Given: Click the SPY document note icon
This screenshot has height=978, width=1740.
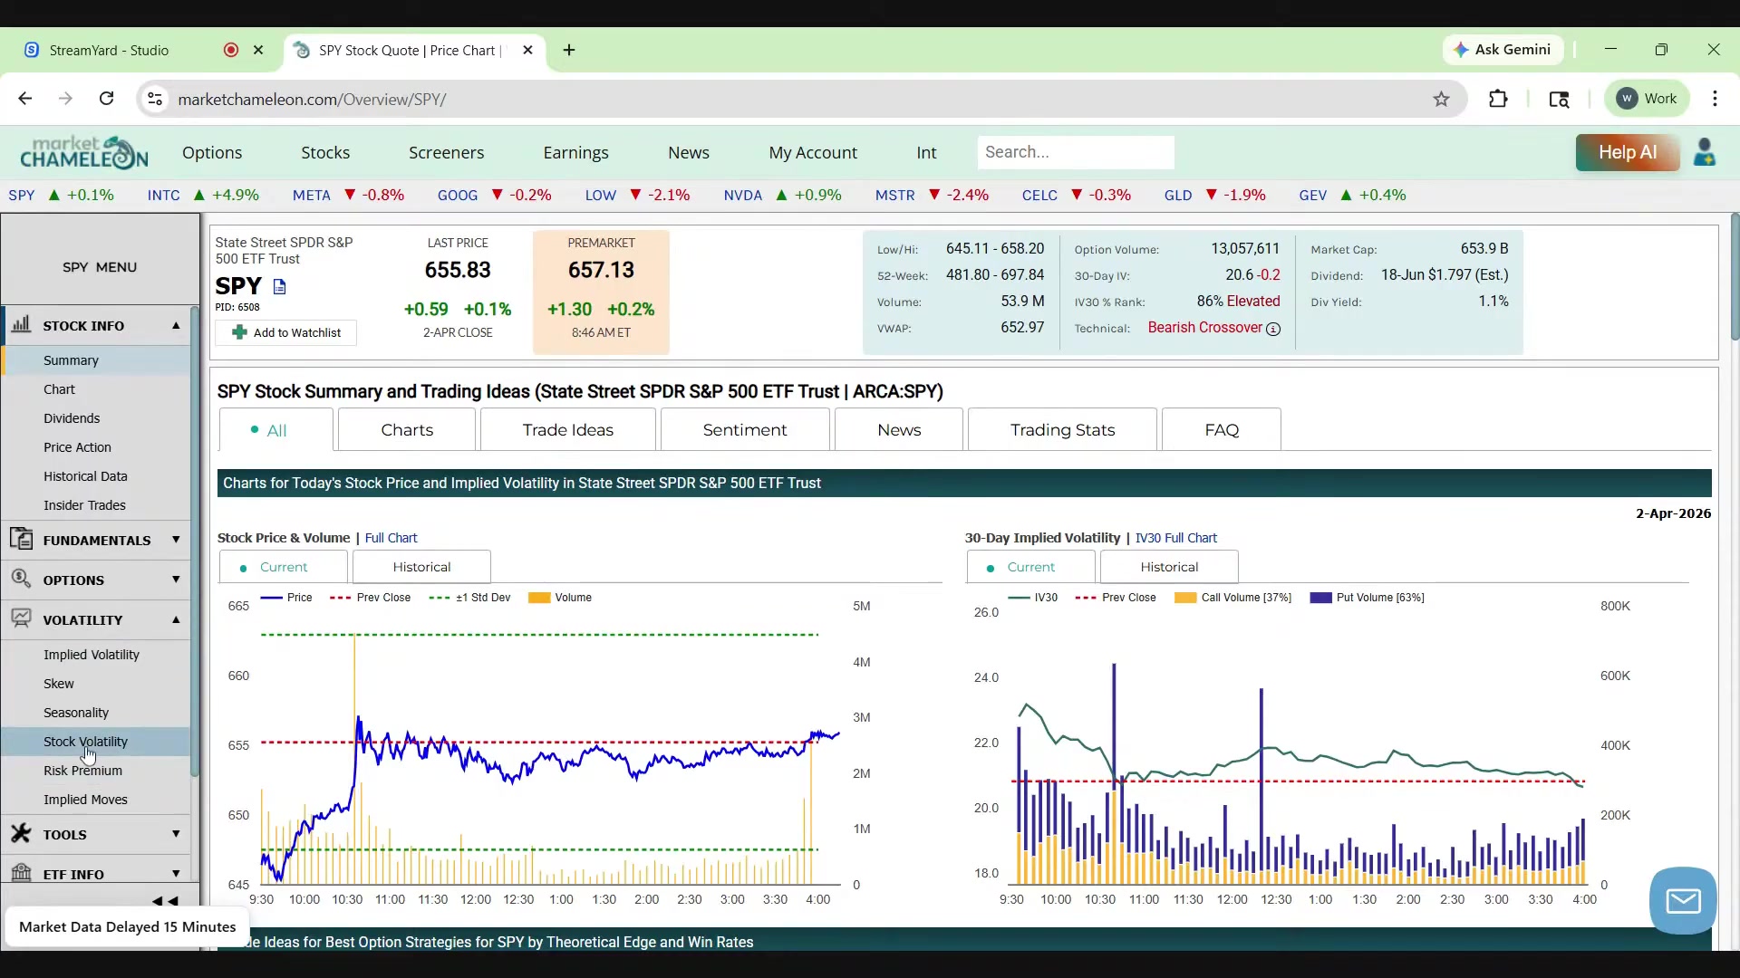Looking at the screenshot, I should tap(279, 286).
